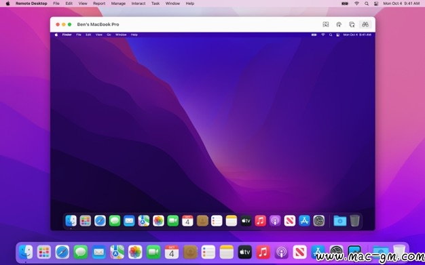Click the screen-with-cursor toolbar icon
425x265 pixels.
[325, 24]
